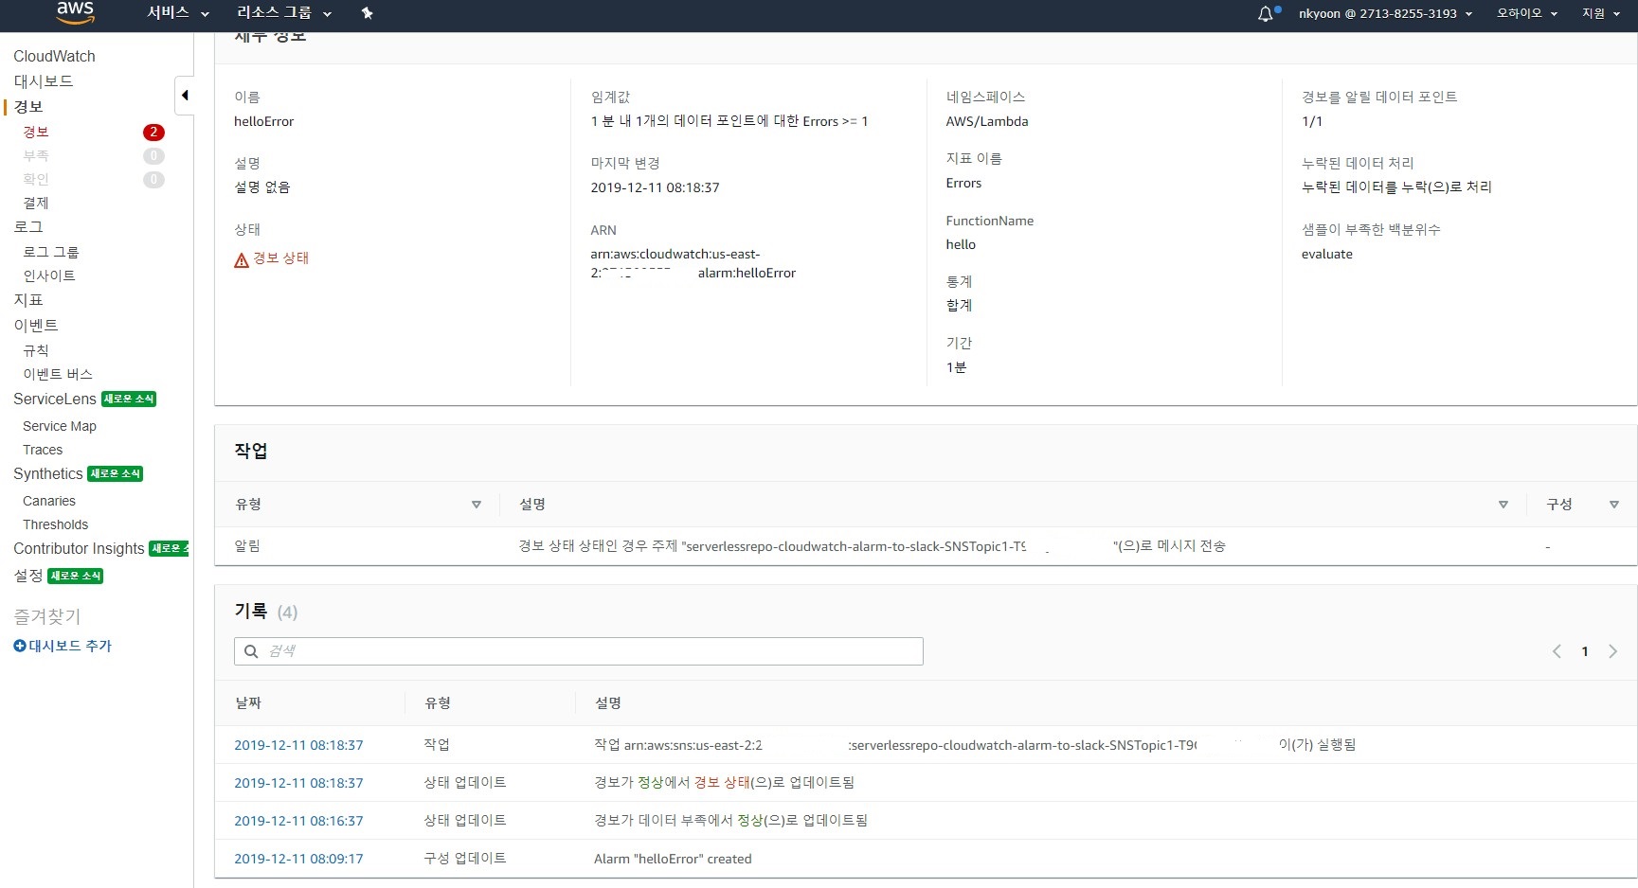Open 경보 alarm state item with badge 2
The height and width of the screenshot is (888, 1638).
coord(36,132)
